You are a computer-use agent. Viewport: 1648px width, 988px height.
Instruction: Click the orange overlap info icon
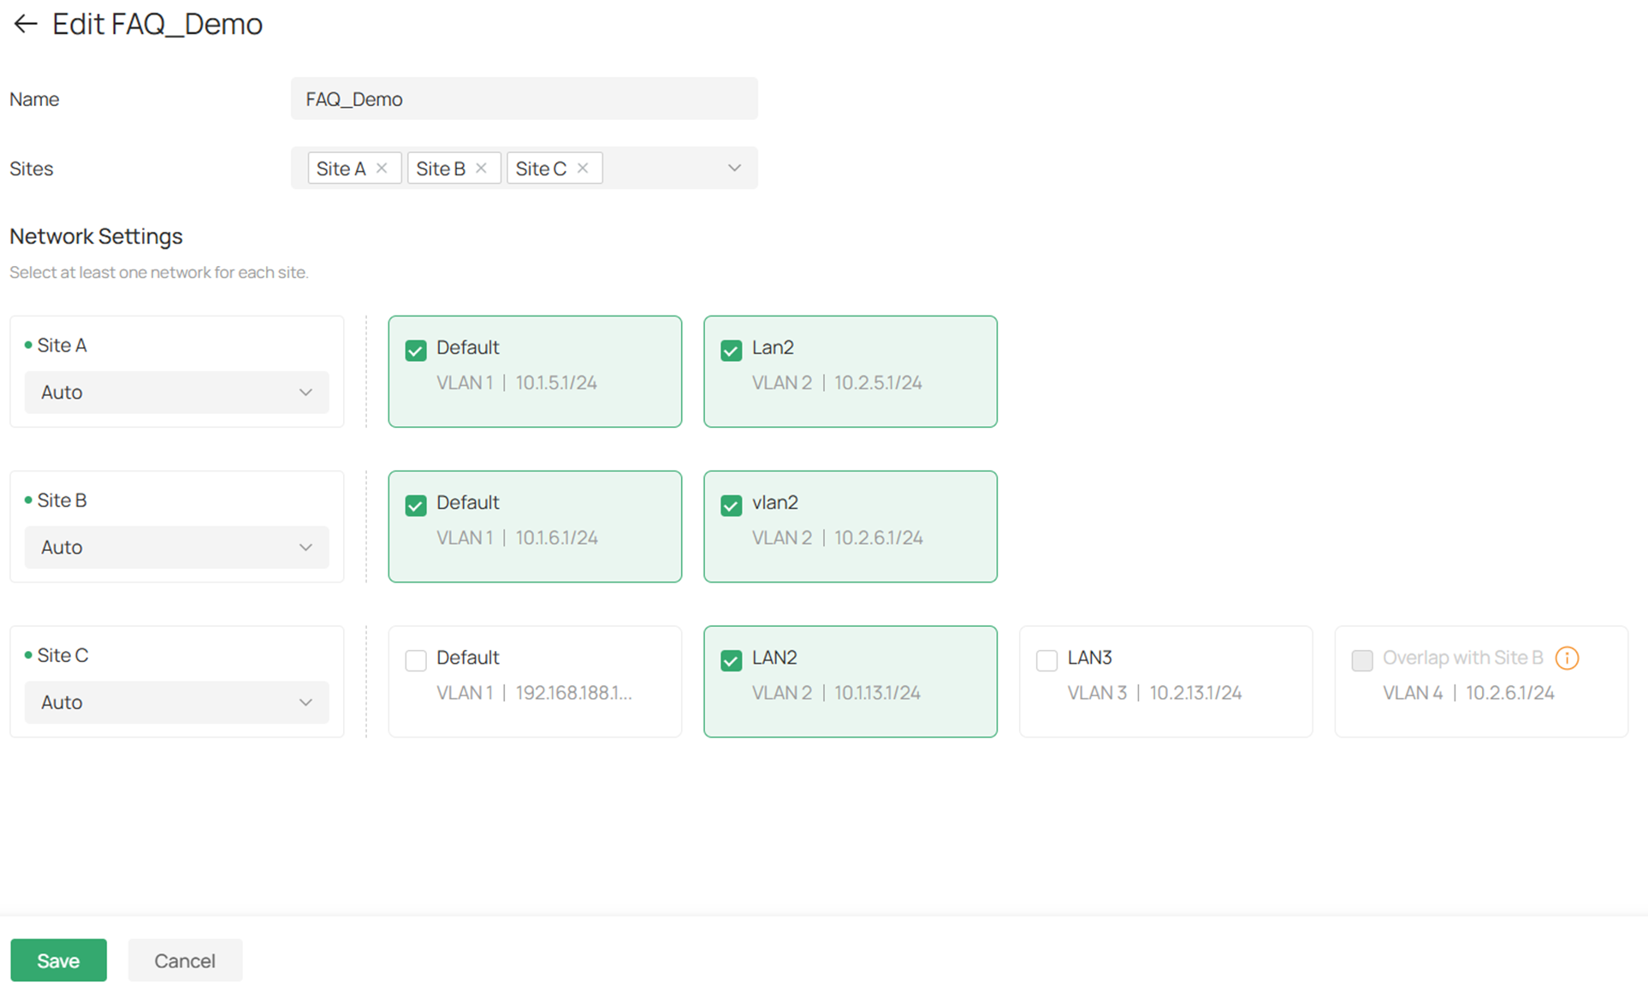coord(1567,658)
